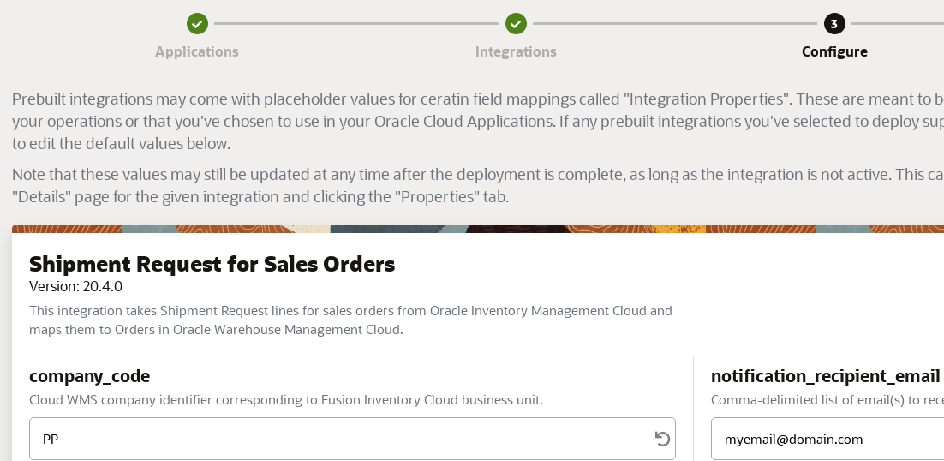Click the Version: 20.4.0 text
Screen dimensions: 944x461
[x=75, y=286]
